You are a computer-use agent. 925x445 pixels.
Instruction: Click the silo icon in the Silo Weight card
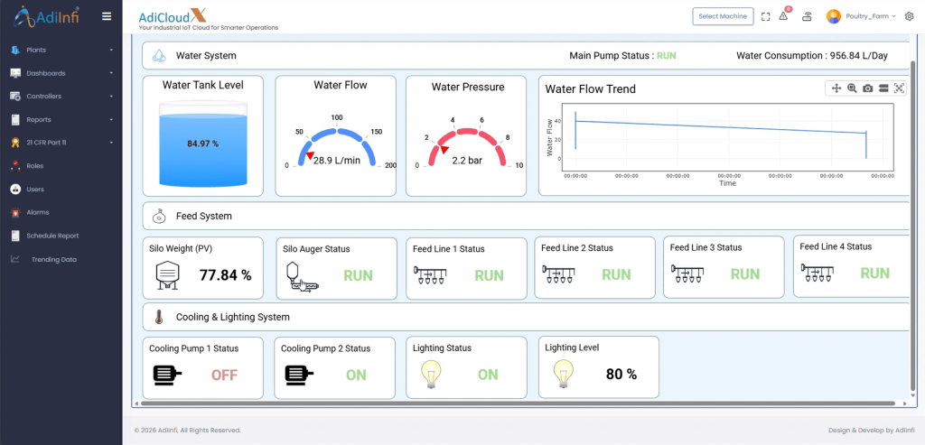(167, 274)
